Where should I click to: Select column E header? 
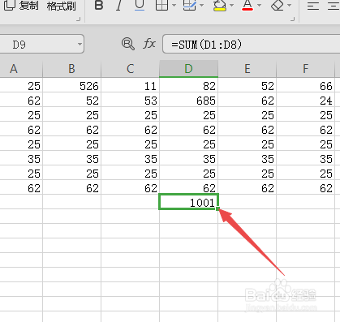click(247, 69)
